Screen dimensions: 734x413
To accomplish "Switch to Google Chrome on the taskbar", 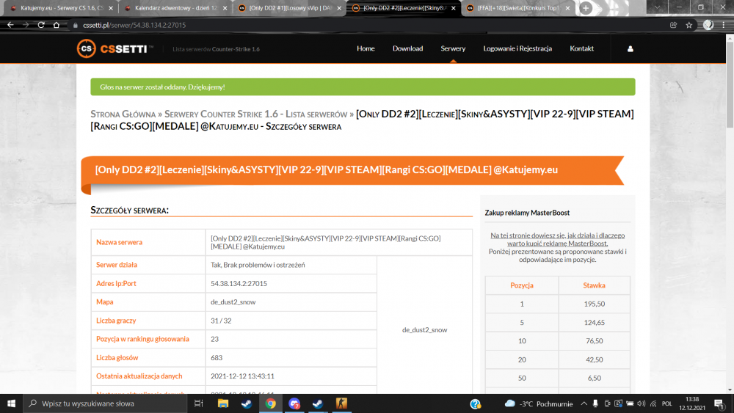I will click(271, 403).
